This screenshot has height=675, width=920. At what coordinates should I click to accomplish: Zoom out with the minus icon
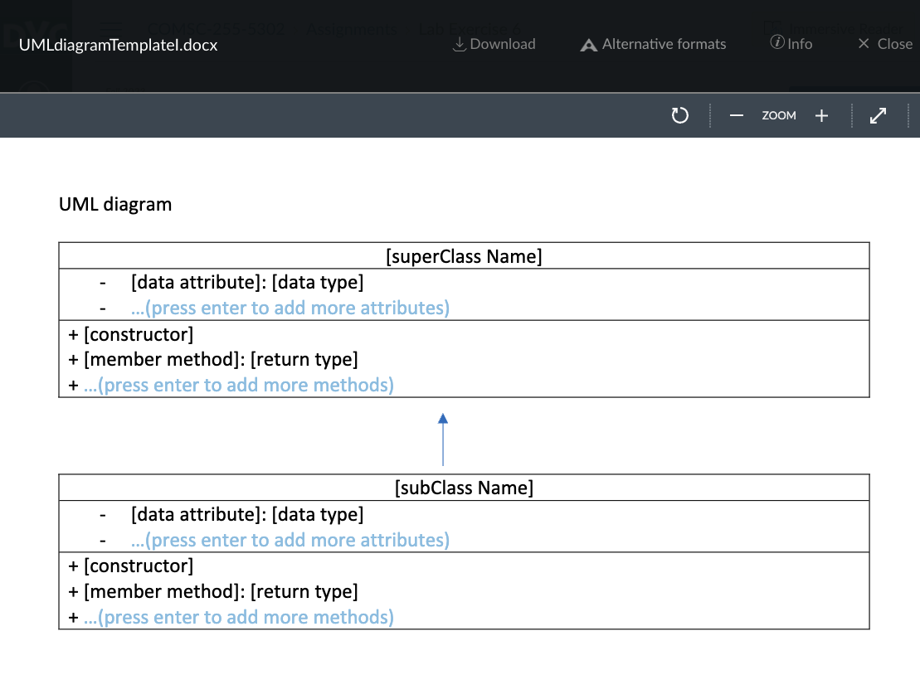736,116
